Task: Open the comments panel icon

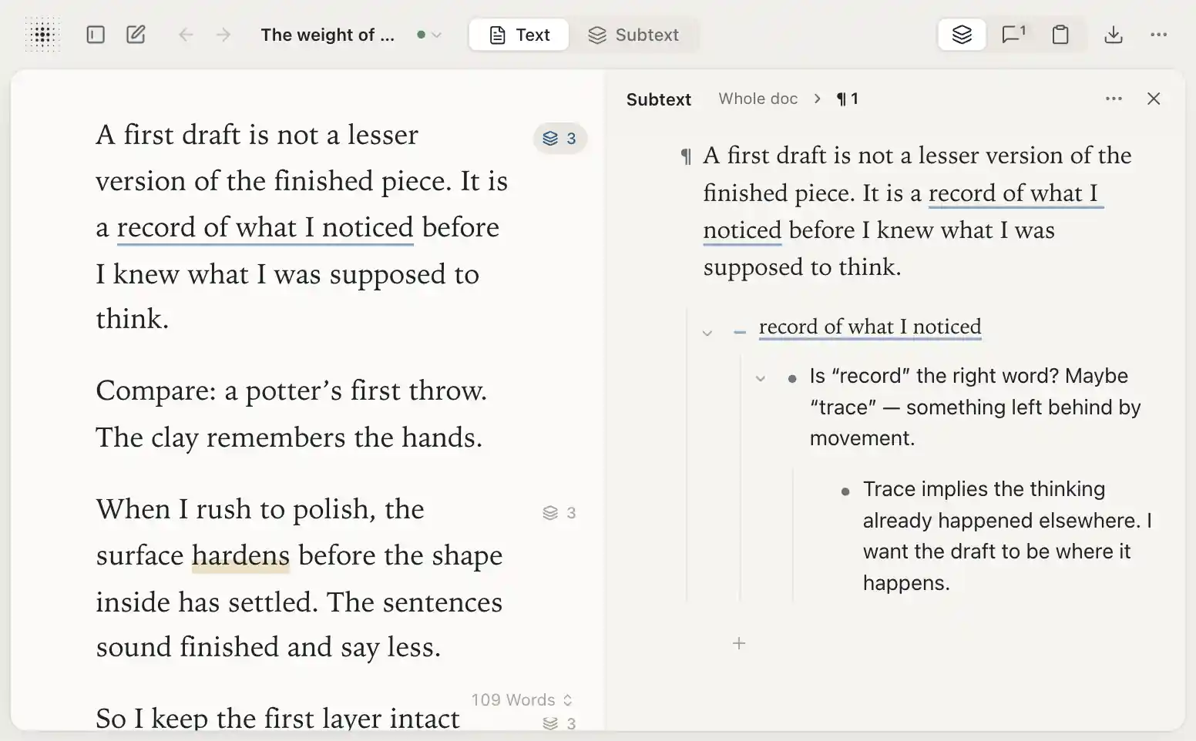Action: pos(1013,35)
